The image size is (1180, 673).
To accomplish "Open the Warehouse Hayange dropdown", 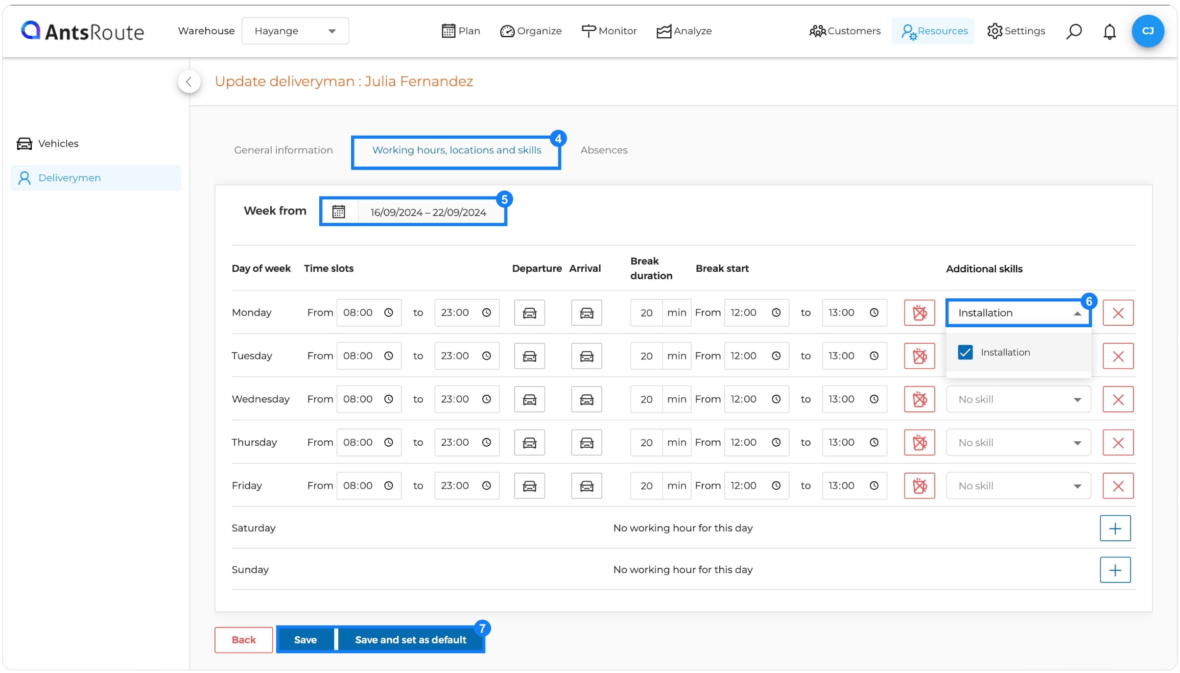I will (x=295, y=31).
